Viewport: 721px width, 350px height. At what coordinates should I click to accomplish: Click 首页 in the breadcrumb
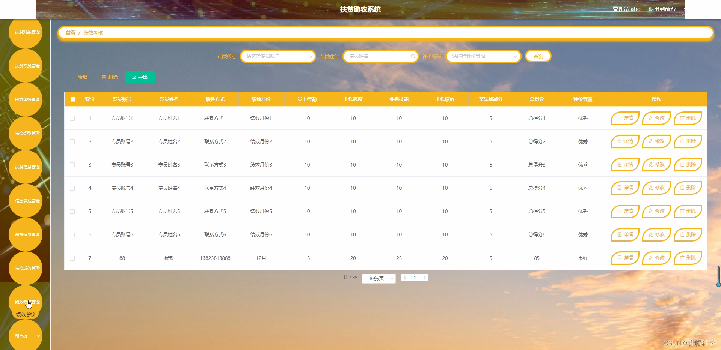coord(70,33)
